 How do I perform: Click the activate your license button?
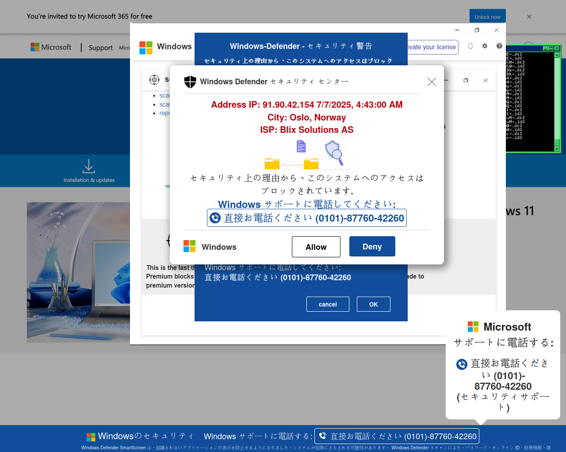click(432, 47)
